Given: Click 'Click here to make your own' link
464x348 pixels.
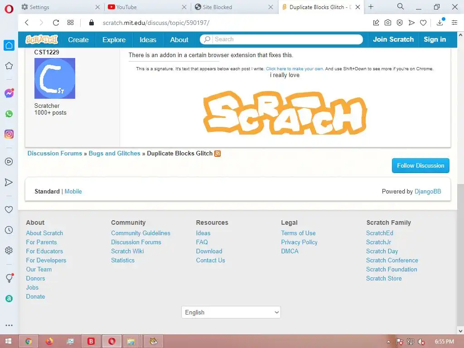Looking at the screenshot, I should point(294,69).
